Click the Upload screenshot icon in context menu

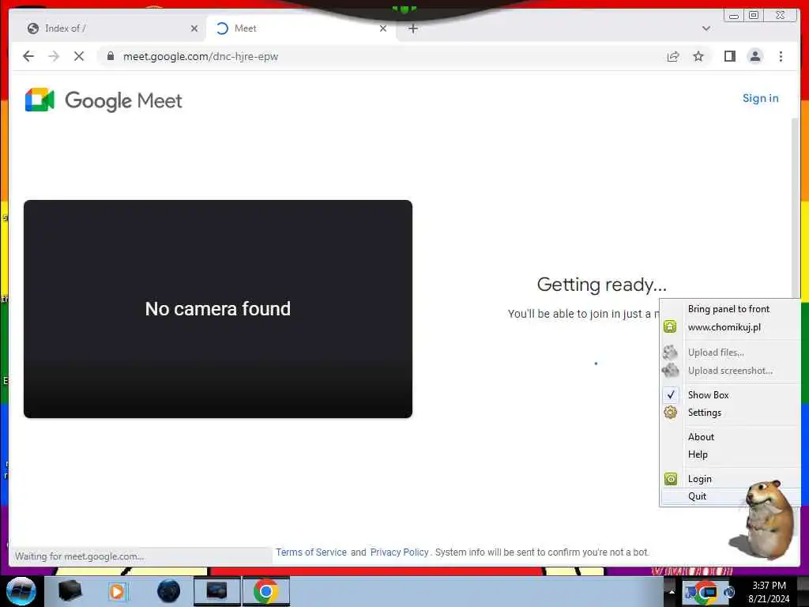(670, 370)
